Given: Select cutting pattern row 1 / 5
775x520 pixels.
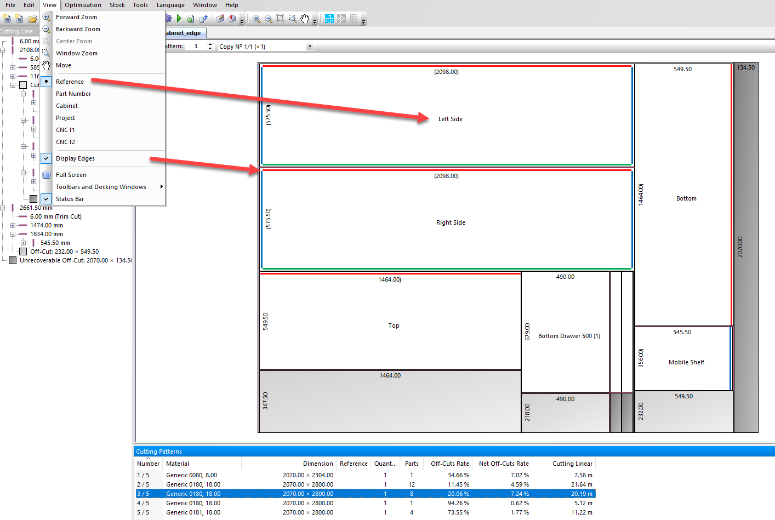Looking at the screenshot, I should coord(365,475).
